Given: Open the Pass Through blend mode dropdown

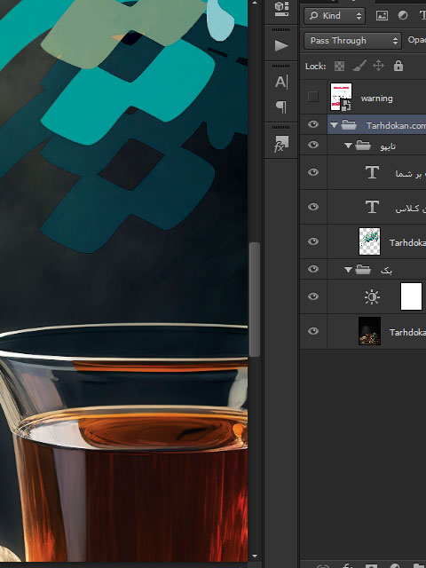Looking at the screenshot, I should (352, 41).
